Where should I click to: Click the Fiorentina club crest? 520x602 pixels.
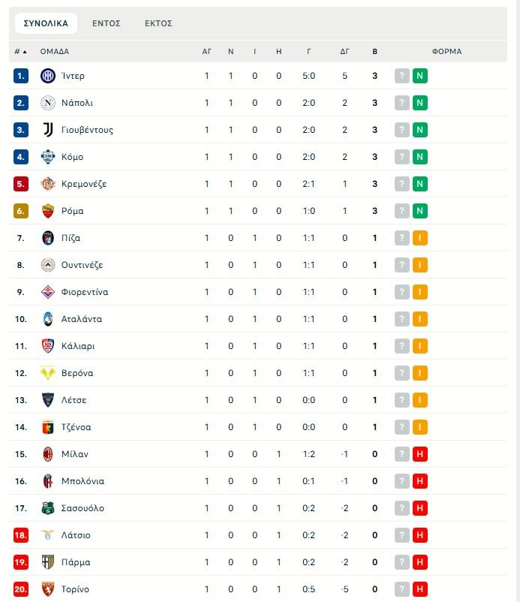48,292
